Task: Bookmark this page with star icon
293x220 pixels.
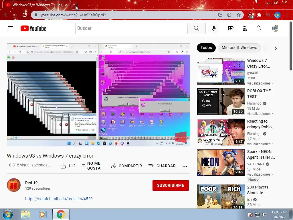Action: (239, 15)
